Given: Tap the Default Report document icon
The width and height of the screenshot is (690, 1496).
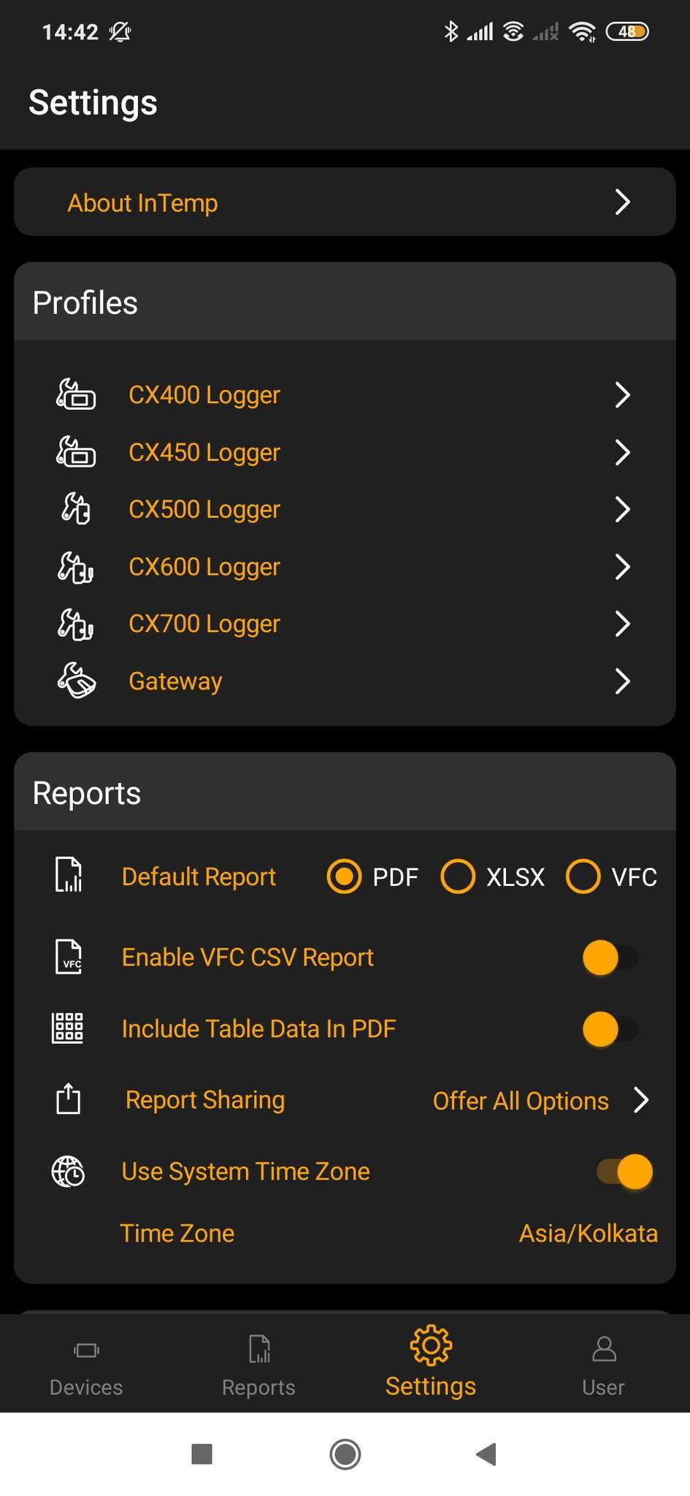Looking at the screenshot, I should (x=69, y=875).
